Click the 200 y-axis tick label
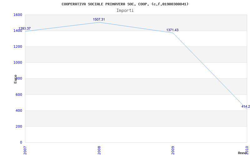 pyautogui.click(x=19, y=126)
